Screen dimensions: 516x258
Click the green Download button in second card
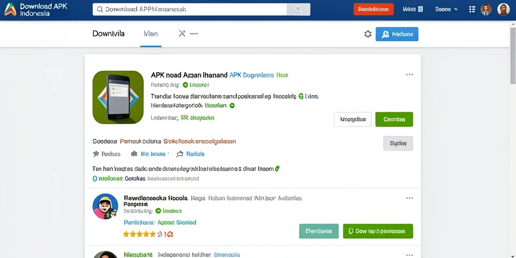[378, 231]
